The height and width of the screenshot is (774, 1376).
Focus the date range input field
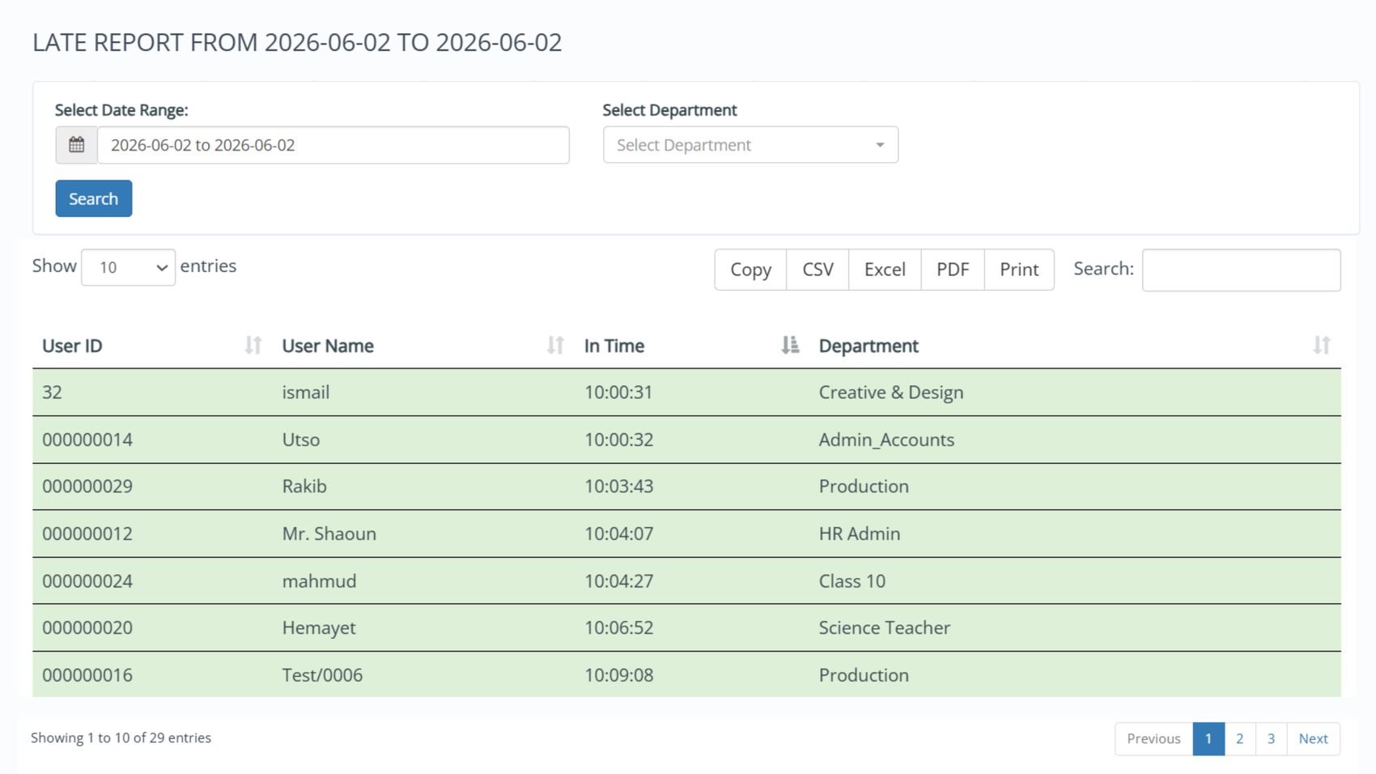[x=333, y=145]
